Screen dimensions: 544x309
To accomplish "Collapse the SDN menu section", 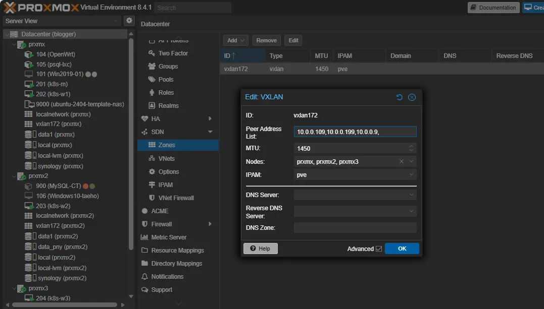I will click(210, 132).
